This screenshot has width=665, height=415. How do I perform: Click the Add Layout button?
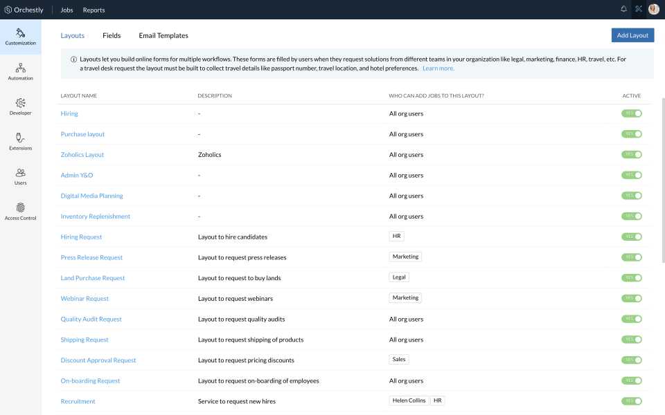632,35
